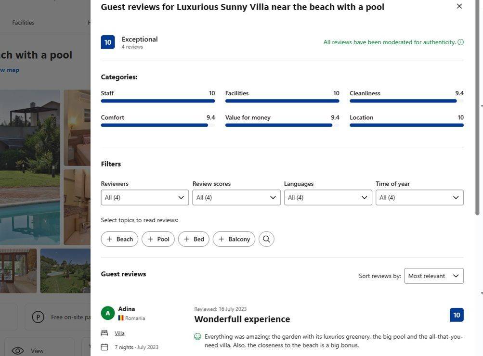Screen dimensions: 483x356
Task: Click the info icon next to moderation notice
Action: click(x=460, y=42)
